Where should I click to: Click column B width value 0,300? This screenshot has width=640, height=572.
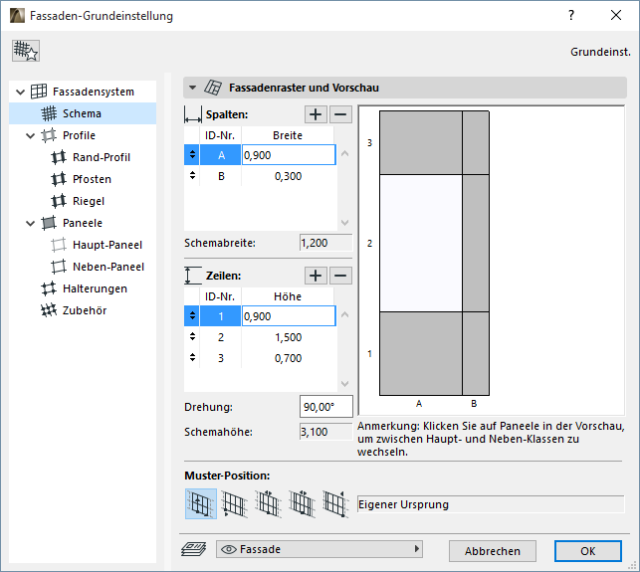click(x=289, y=176)
